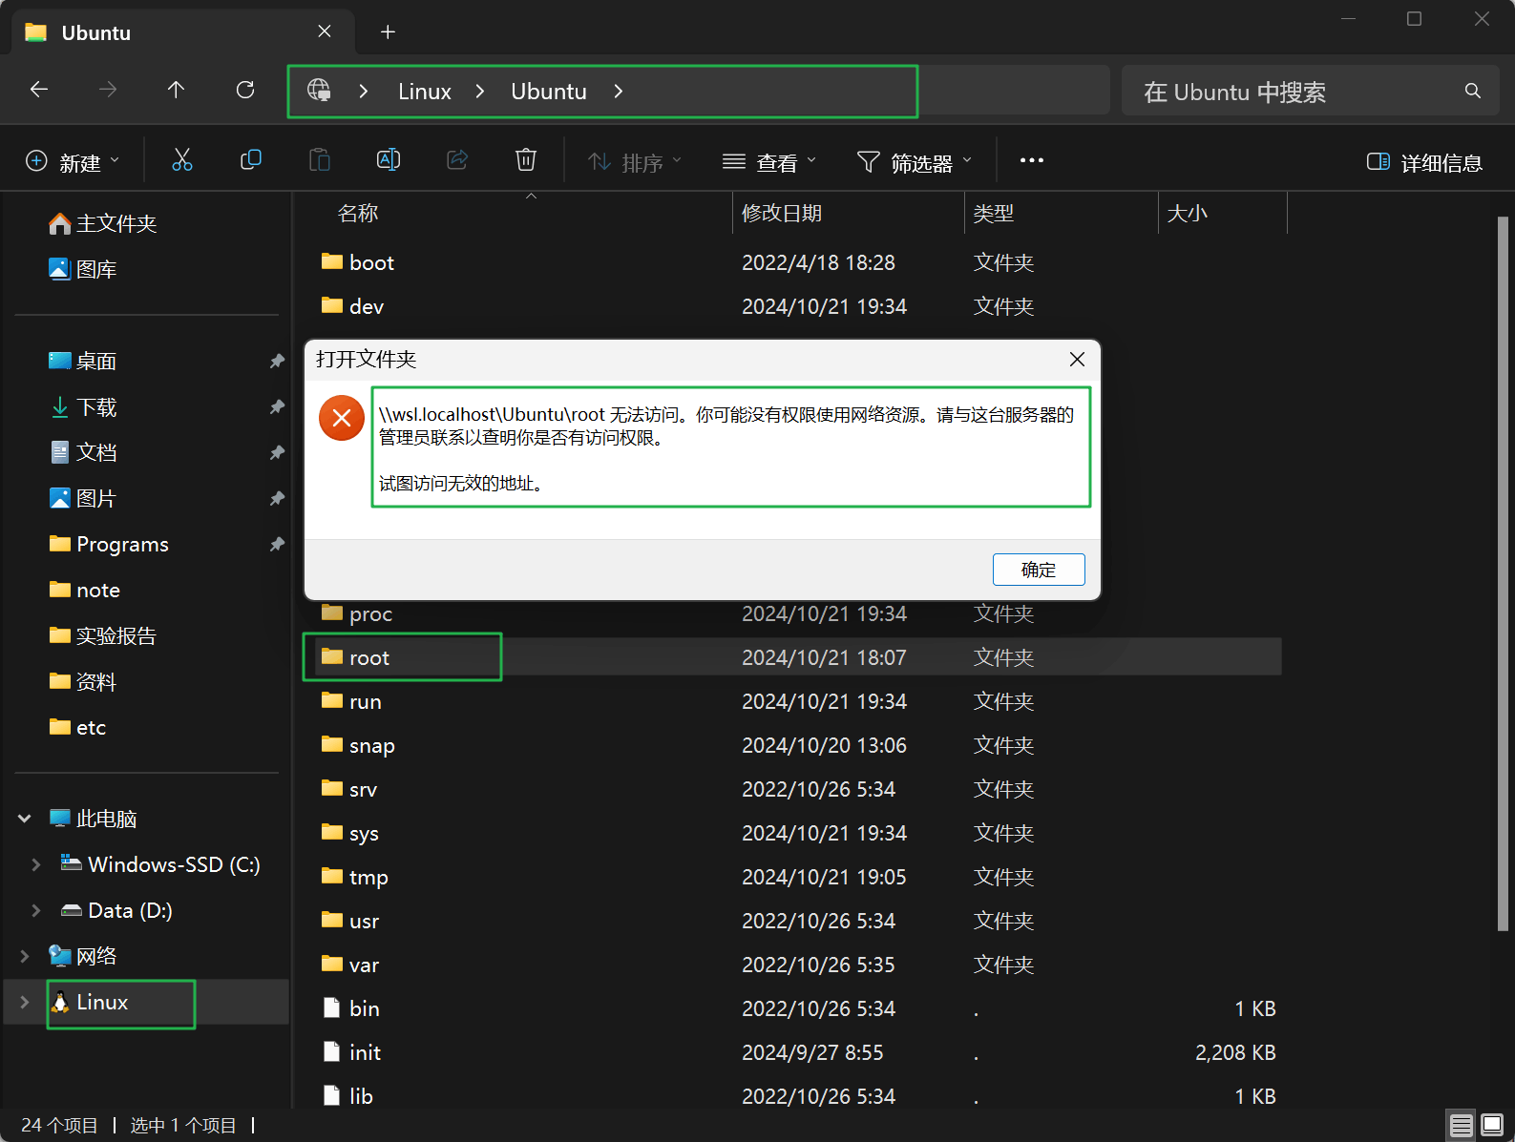Sort by 类型 column header
Image resolution: width=1515 pixels, height=1142 pixels.
click(x=994, y=213)
